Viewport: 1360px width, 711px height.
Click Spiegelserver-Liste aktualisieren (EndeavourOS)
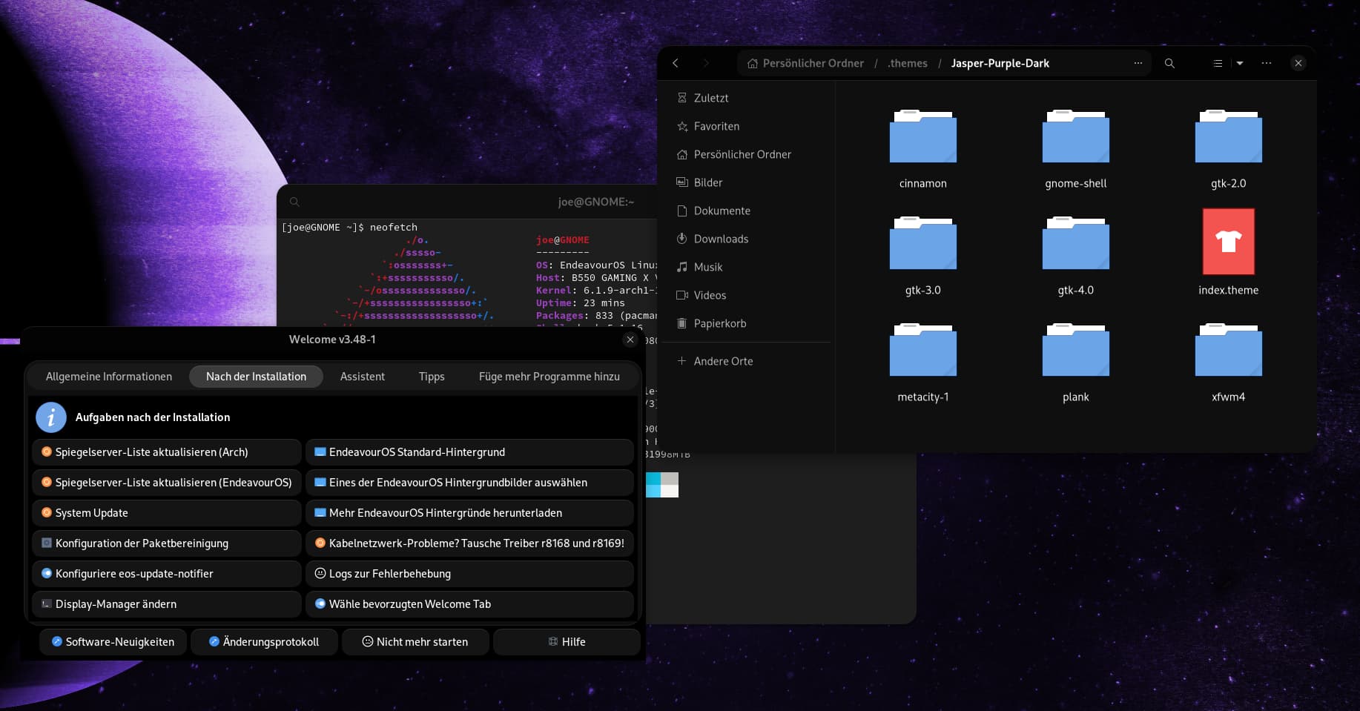point(167,483)
